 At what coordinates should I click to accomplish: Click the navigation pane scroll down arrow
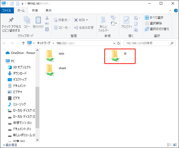click(37, 140)
